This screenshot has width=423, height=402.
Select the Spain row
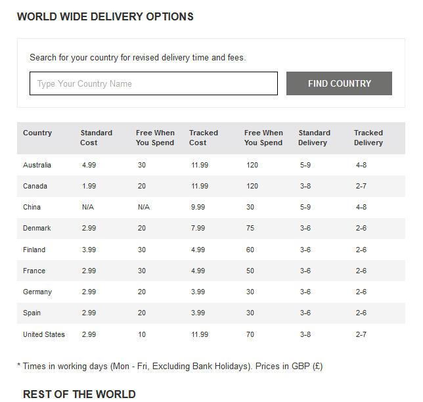[211, 313]
